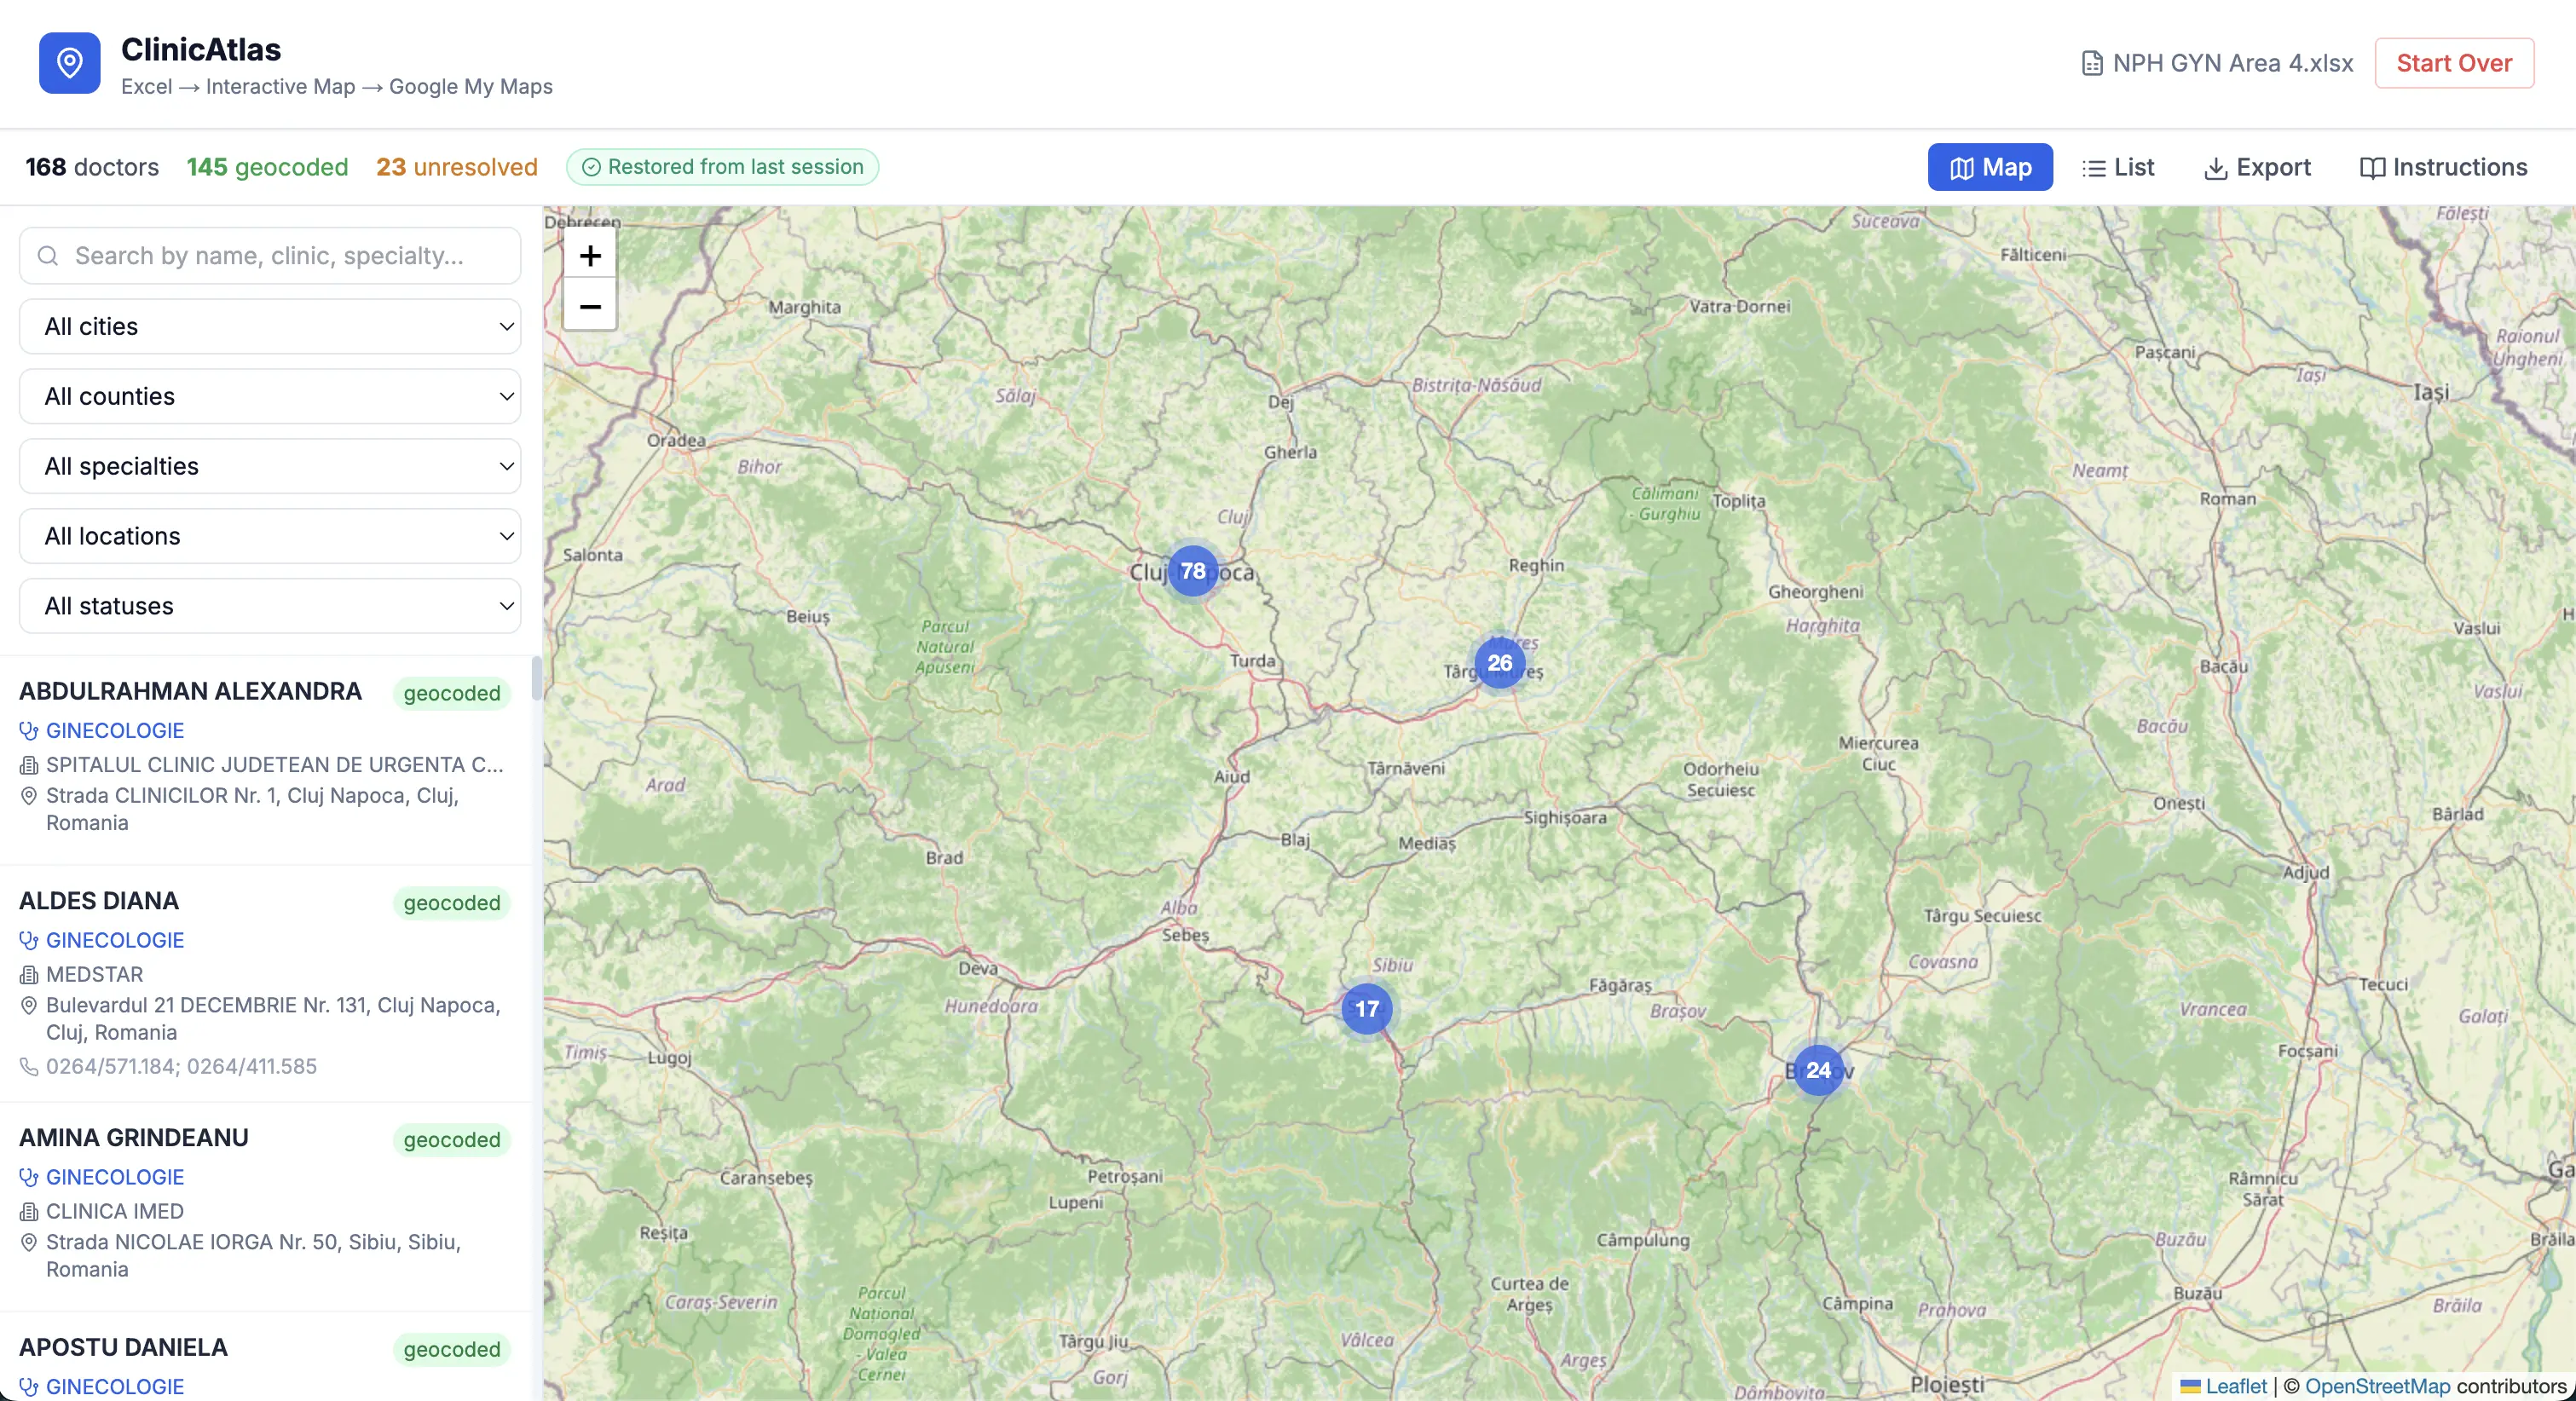Click the Ploiești city label on the map
Image resolution: width=2576 pixels, height=1401 pixels.
pos(1947,1386)
